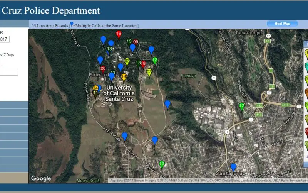Click blue pin above the Santa Cruz label
The width and height of the screenshot is (308, 193).
coord(233,168)
